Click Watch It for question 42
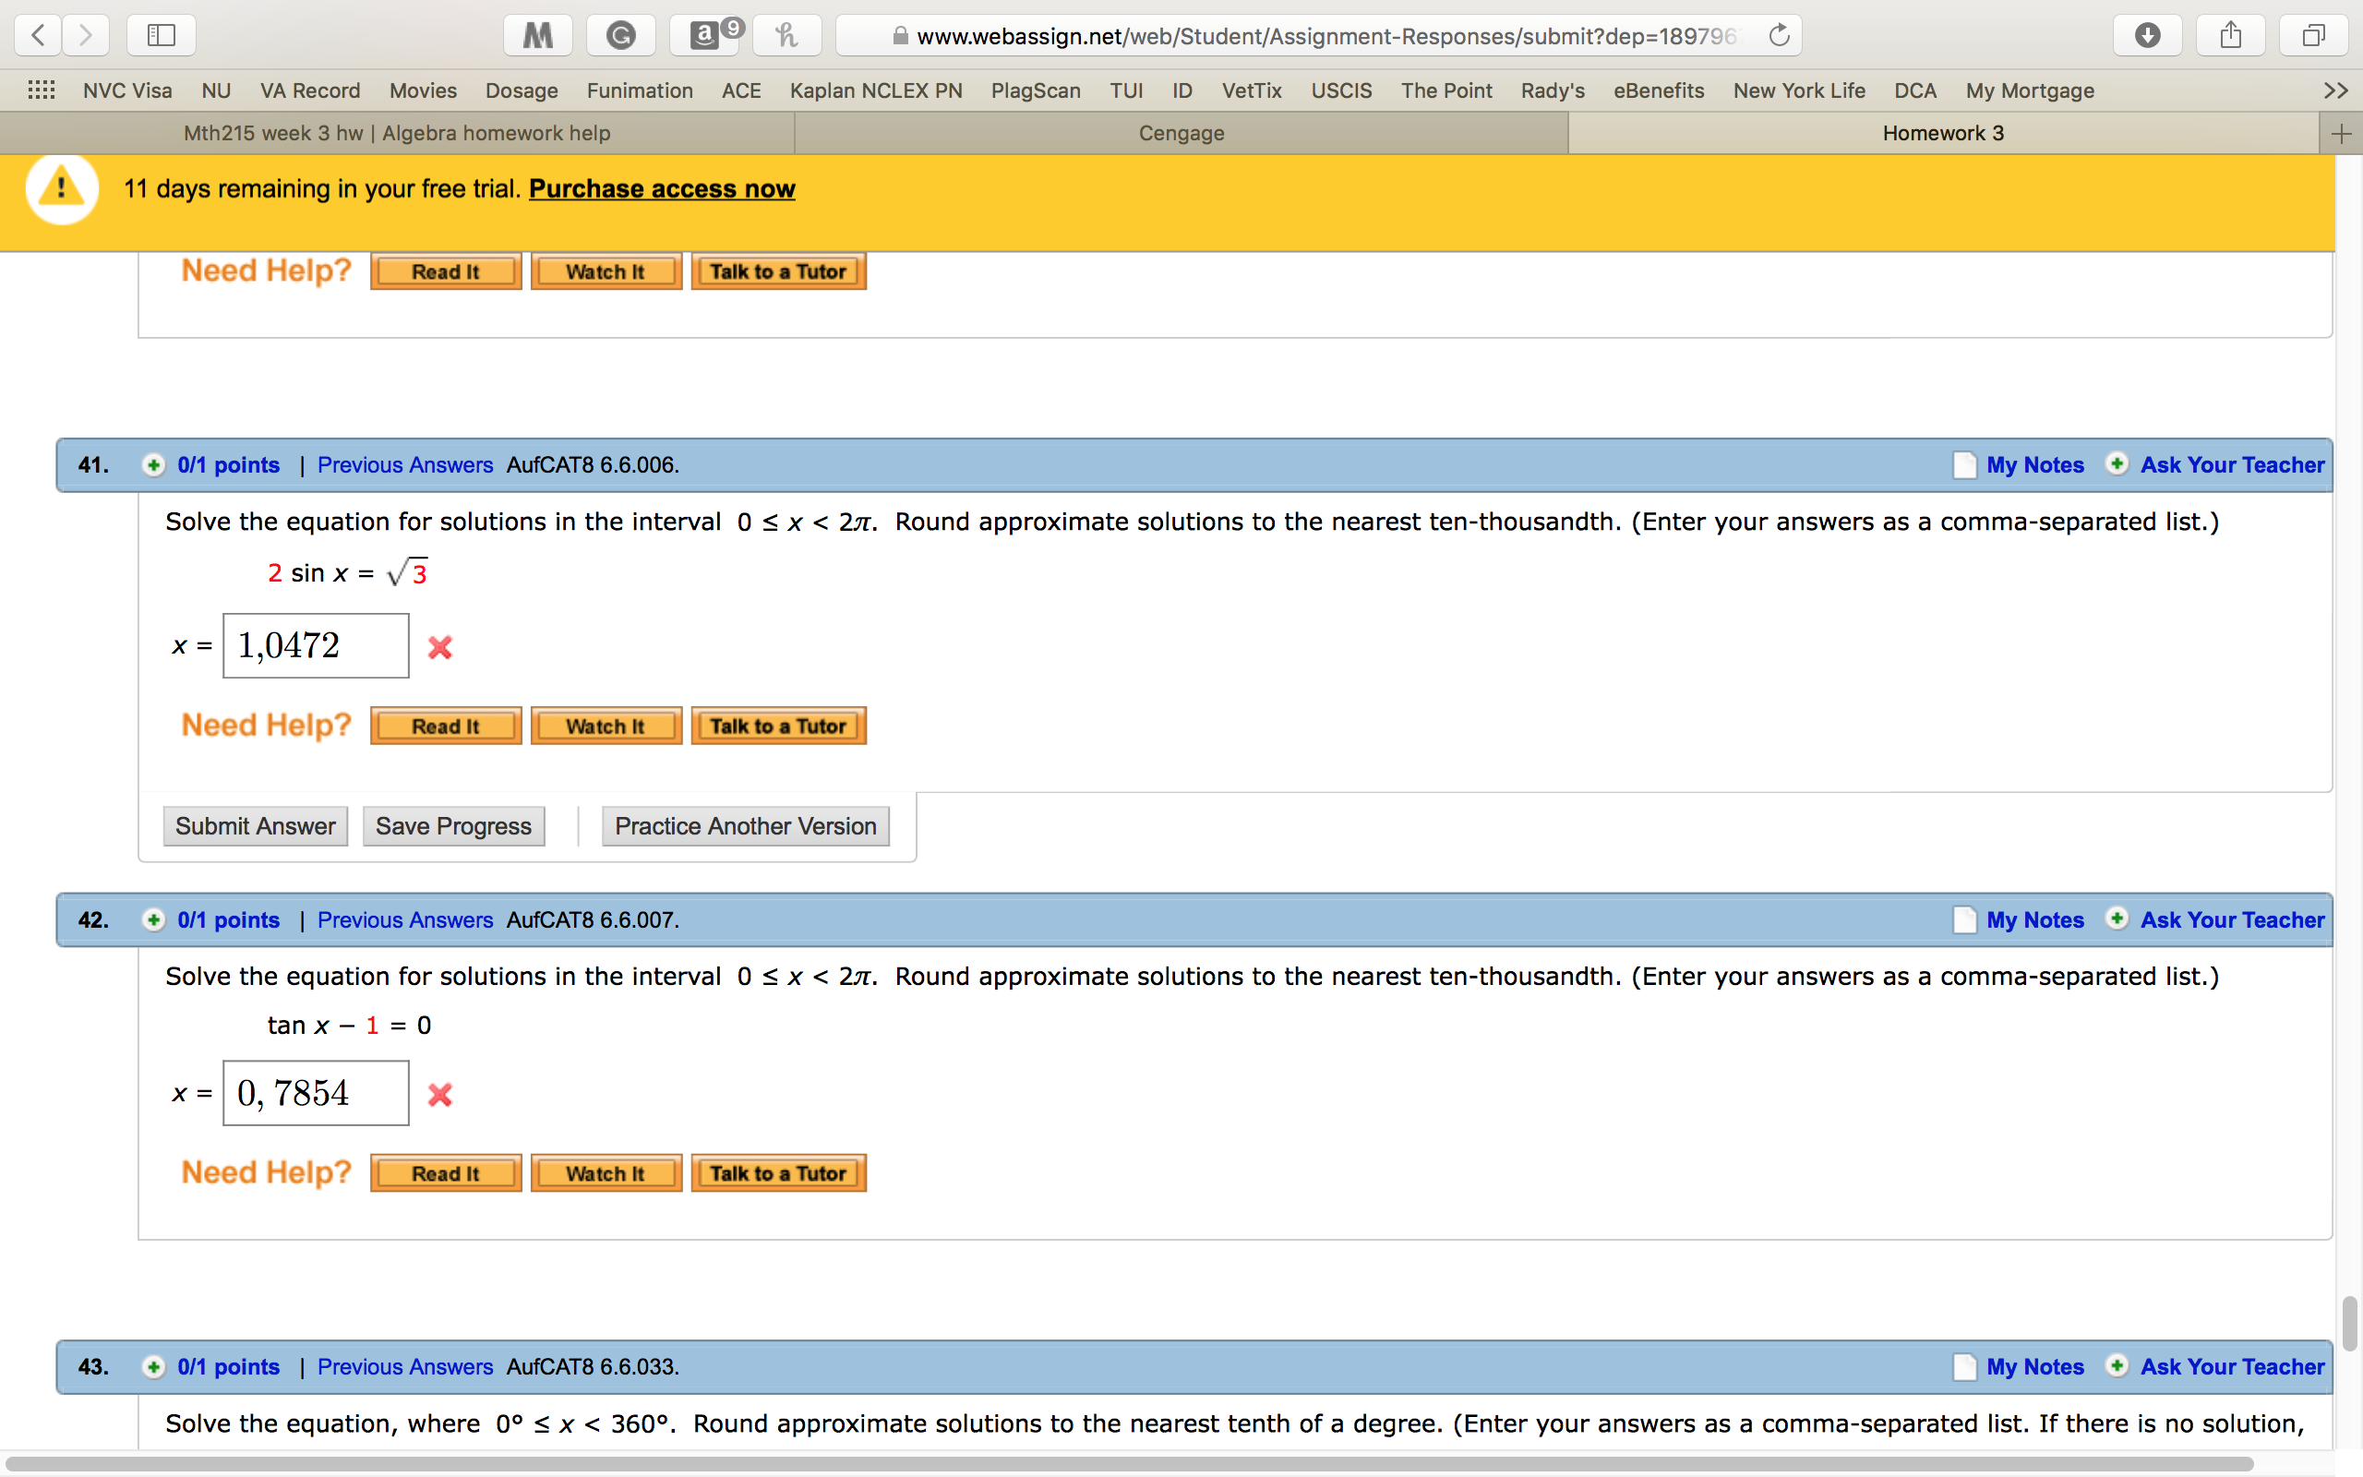The height and width of the screenshot is (1477, 2363). (x=606, y=1173)
